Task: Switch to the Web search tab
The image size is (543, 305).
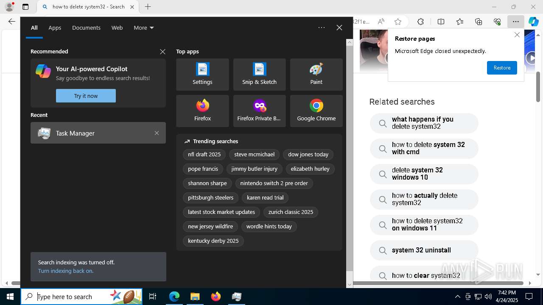Action: (x=117, y=28)
